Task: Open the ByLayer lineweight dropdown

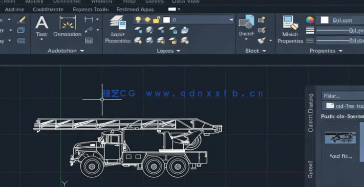Action: [340, 30]
